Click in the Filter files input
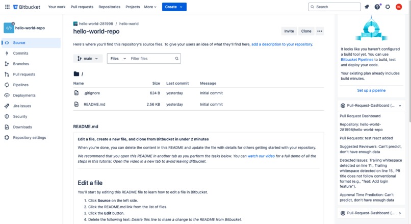This screenshot has width=411, height=224. tap(152, 59)
